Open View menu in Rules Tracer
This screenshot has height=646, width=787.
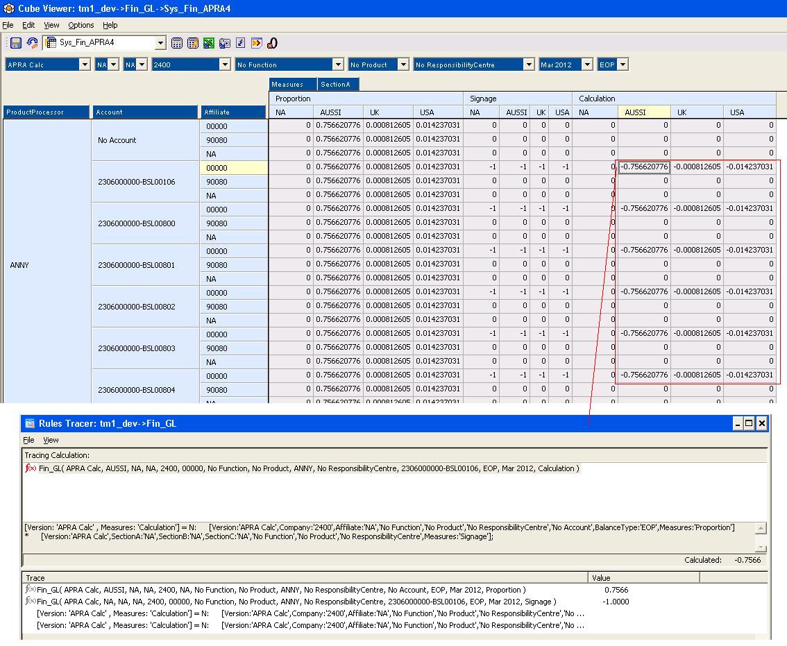pyautogui.click(x=51, y=440)
